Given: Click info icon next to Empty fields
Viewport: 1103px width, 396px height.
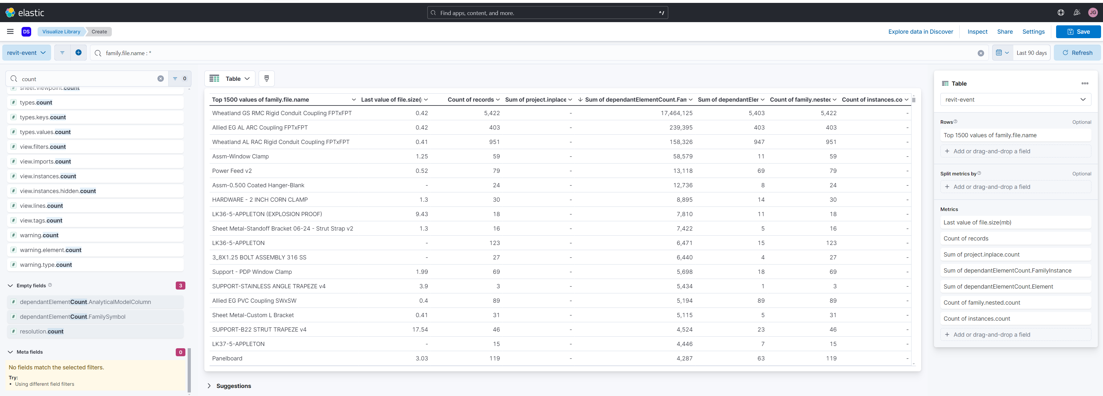Looking at the screenshot, I should [50, 285].
